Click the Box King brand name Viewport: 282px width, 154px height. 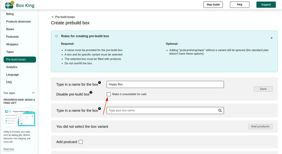(x=25, y=5)
